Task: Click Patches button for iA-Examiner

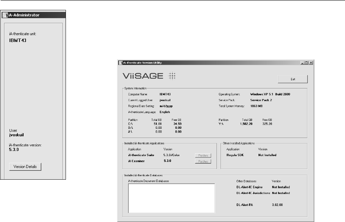Action: coord(203,161)
